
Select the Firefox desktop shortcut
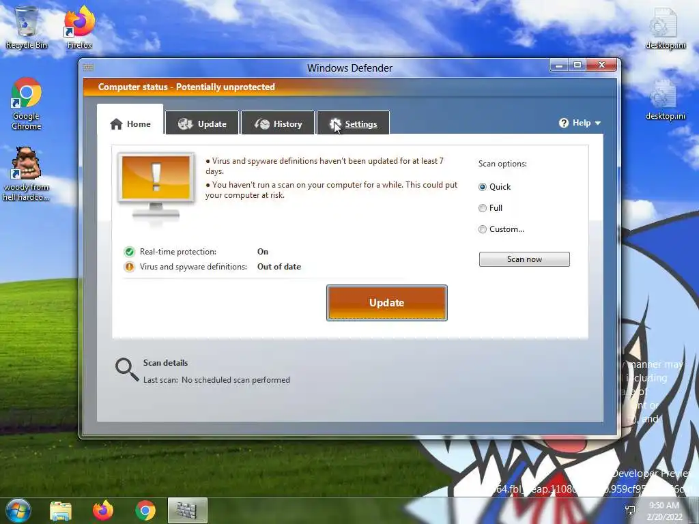80,27
